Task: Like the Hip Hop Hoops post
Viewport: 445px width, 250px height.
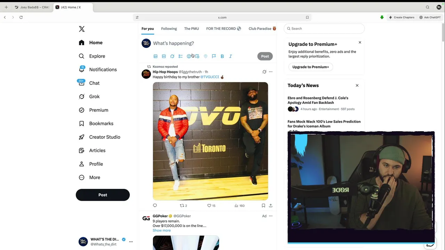Action: tap(211, 206)
